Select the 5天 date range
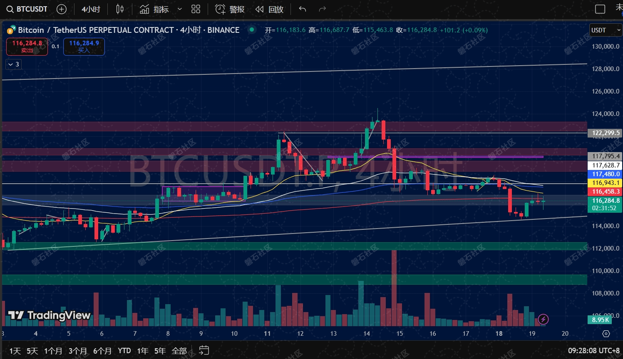 32,351
